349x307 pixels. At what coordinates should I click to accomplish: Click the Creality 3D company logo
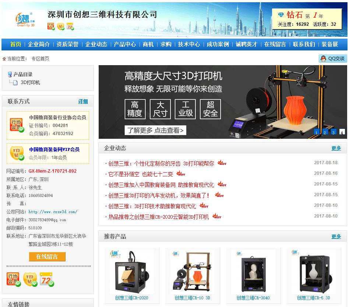point(25,20)
